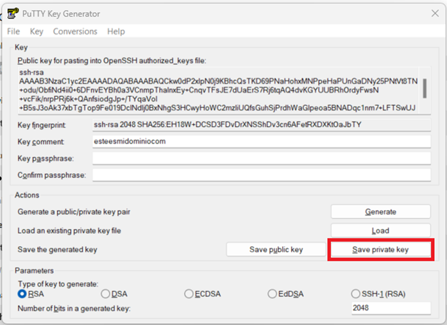Click the Key passphrase input field
The height and width of the screenshot is (325, 447).
coord(261,158)
